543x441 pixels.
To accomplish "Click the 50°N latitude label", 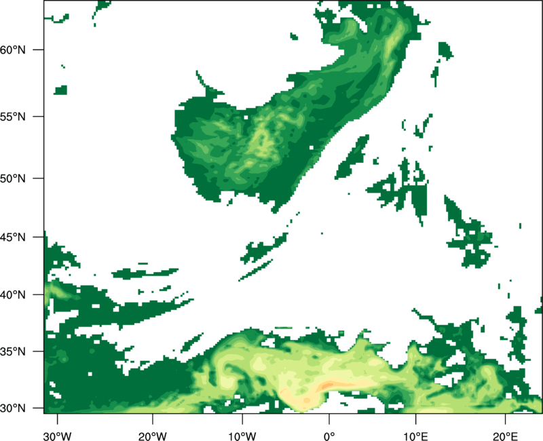I will coord(13,178).
